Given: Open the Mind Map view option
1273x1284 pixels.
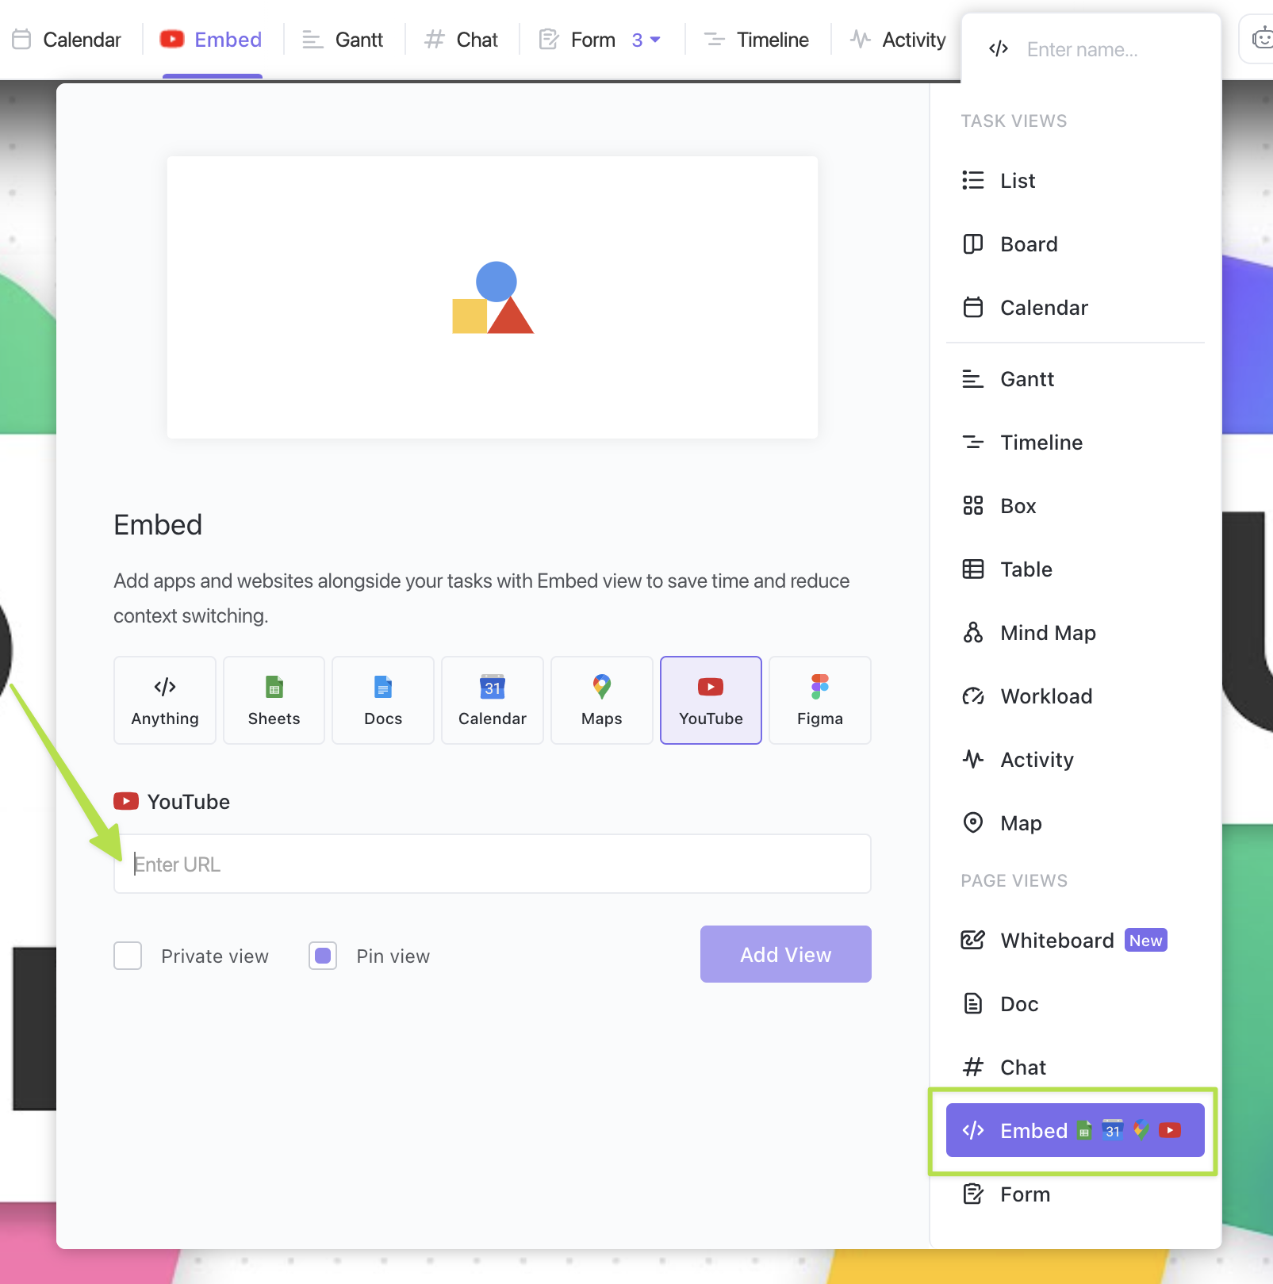Looking at the screenshot, I should tap(1048, 633).
